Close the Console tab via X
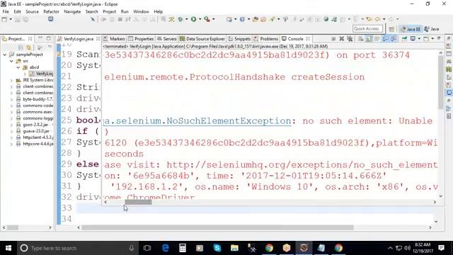Screen dimensions: 453x255 click(x=308, y=39)
